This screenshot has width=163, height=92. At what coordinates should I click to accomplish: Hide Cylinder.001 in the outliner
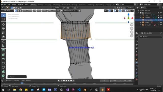[x=161, y=20]
